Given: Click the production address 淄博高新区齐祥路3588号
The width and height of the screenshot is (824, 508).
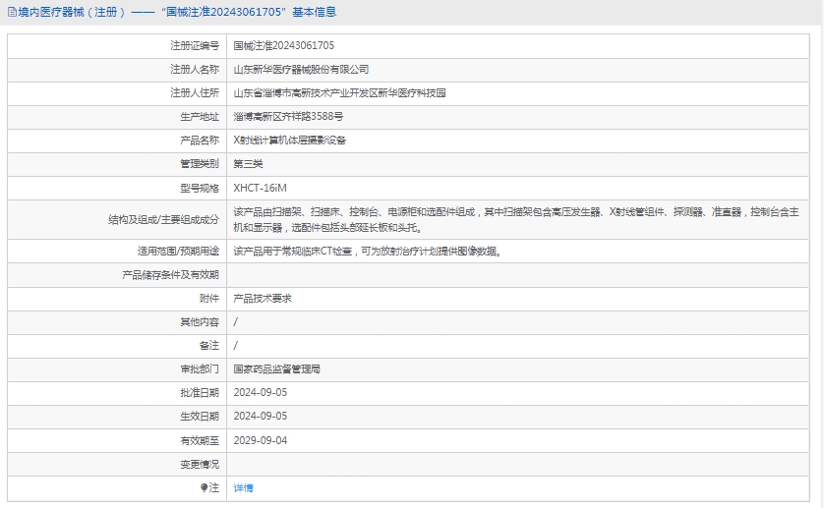Looking at the screenshot, I should point(288,116).
